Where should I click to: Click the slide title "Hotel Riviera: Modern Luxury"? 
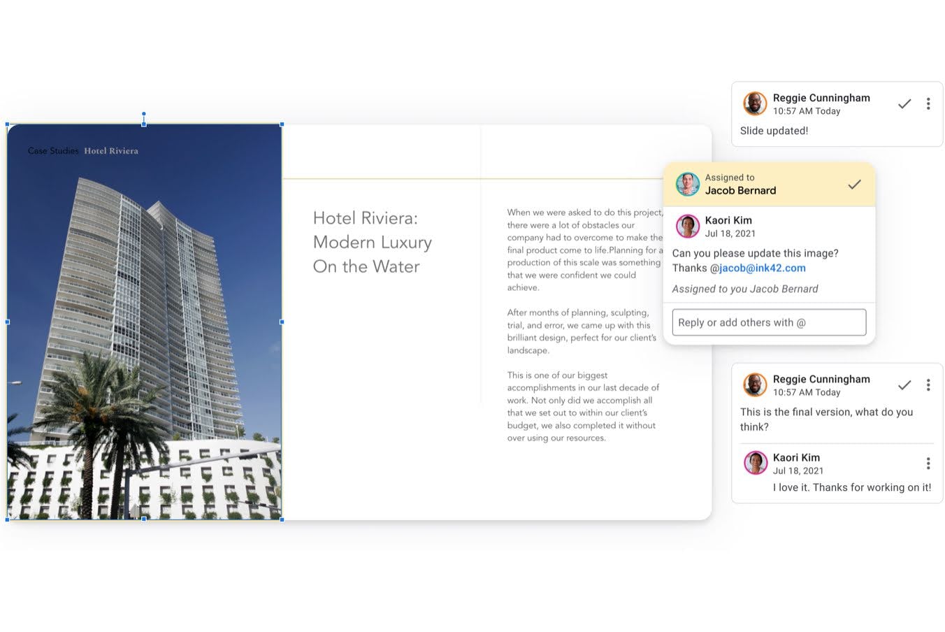(373, 242)
